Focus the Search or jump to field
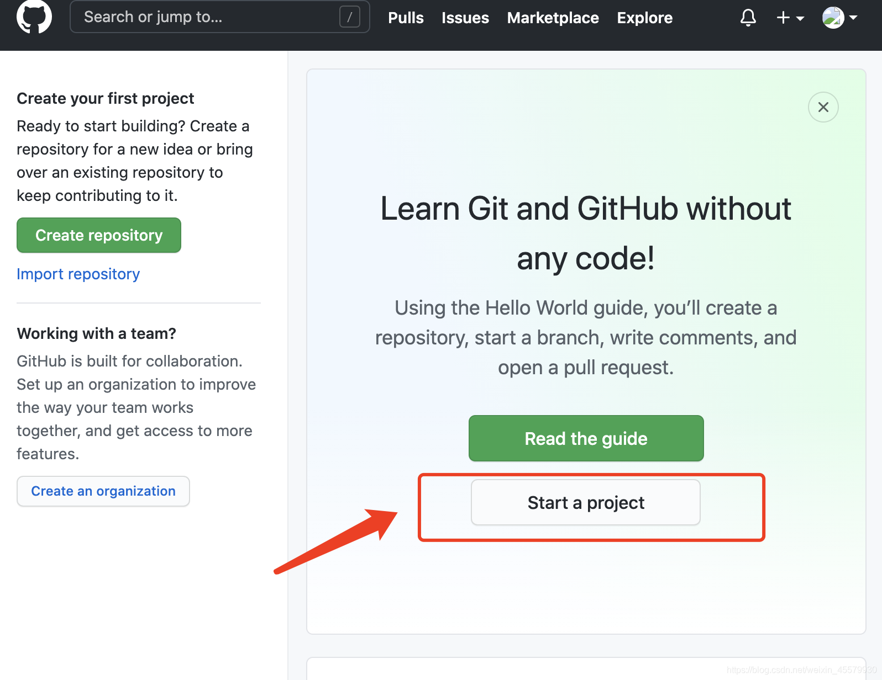The width and height of the screenshot is (882, 680). pos(219,17)
